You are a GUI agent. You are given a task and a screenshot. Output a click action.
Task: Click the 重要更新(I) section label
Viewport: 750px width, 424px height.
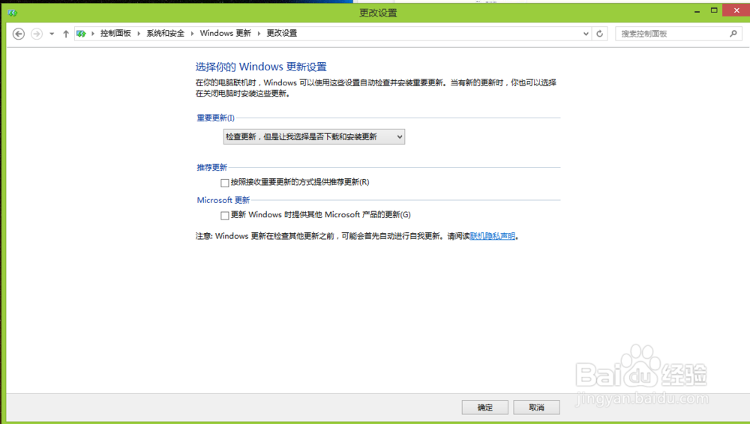tap(216, 118)
